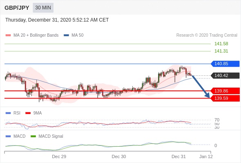Screen dimensions: 241x163
Task: Click the blue RSI legend swatch
Action: coord(8,113)
